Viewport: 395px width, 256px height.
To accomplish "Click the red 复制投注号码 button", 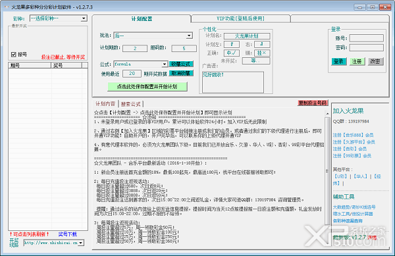I will (x=313, y=103).
